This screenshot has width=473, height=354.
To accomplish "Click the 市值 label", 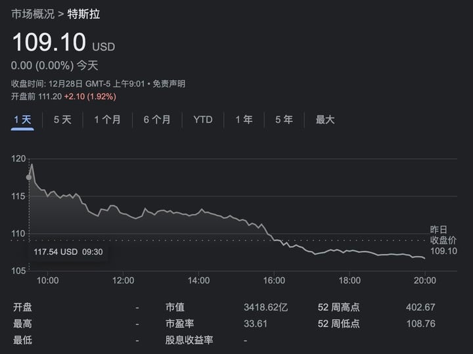I will point(175,307).
